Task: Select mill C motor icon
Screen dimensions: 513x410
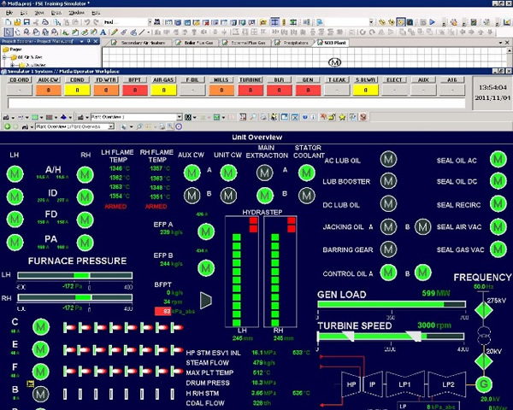Action: (39, 326)
